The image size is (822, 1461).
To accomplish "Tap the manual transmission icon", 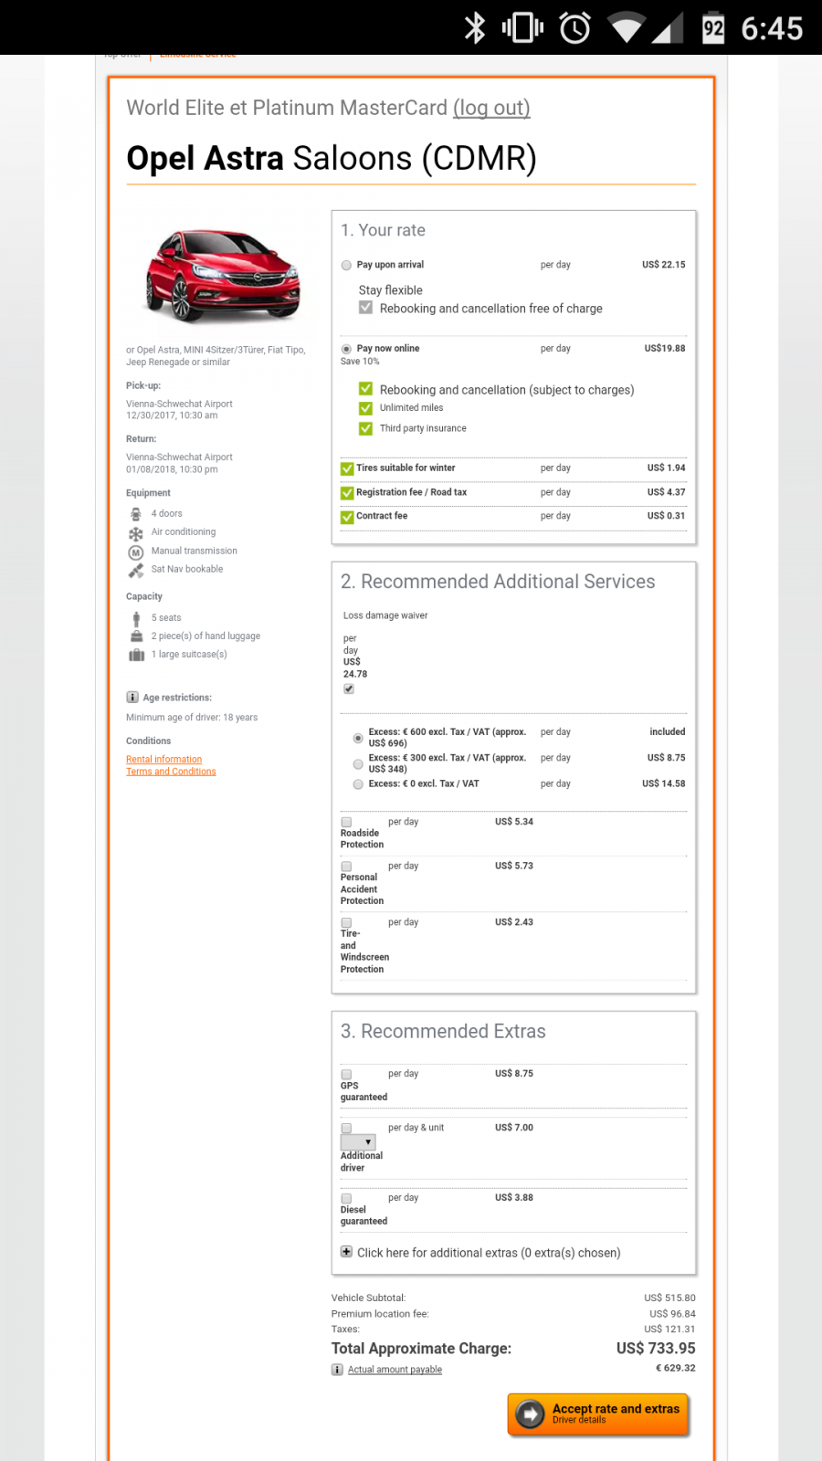I will [x=136, y=552].
